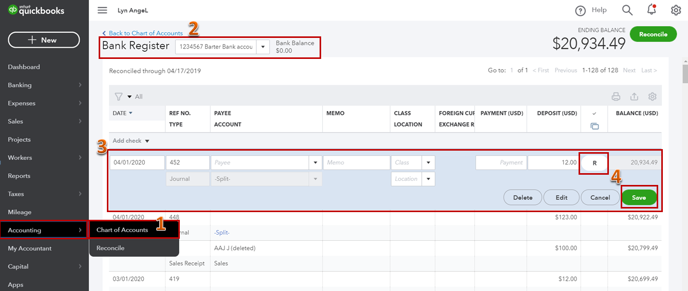Select Chart of Accounts submenu item
The image size is (688, 291).
click(x=122, y=230)
